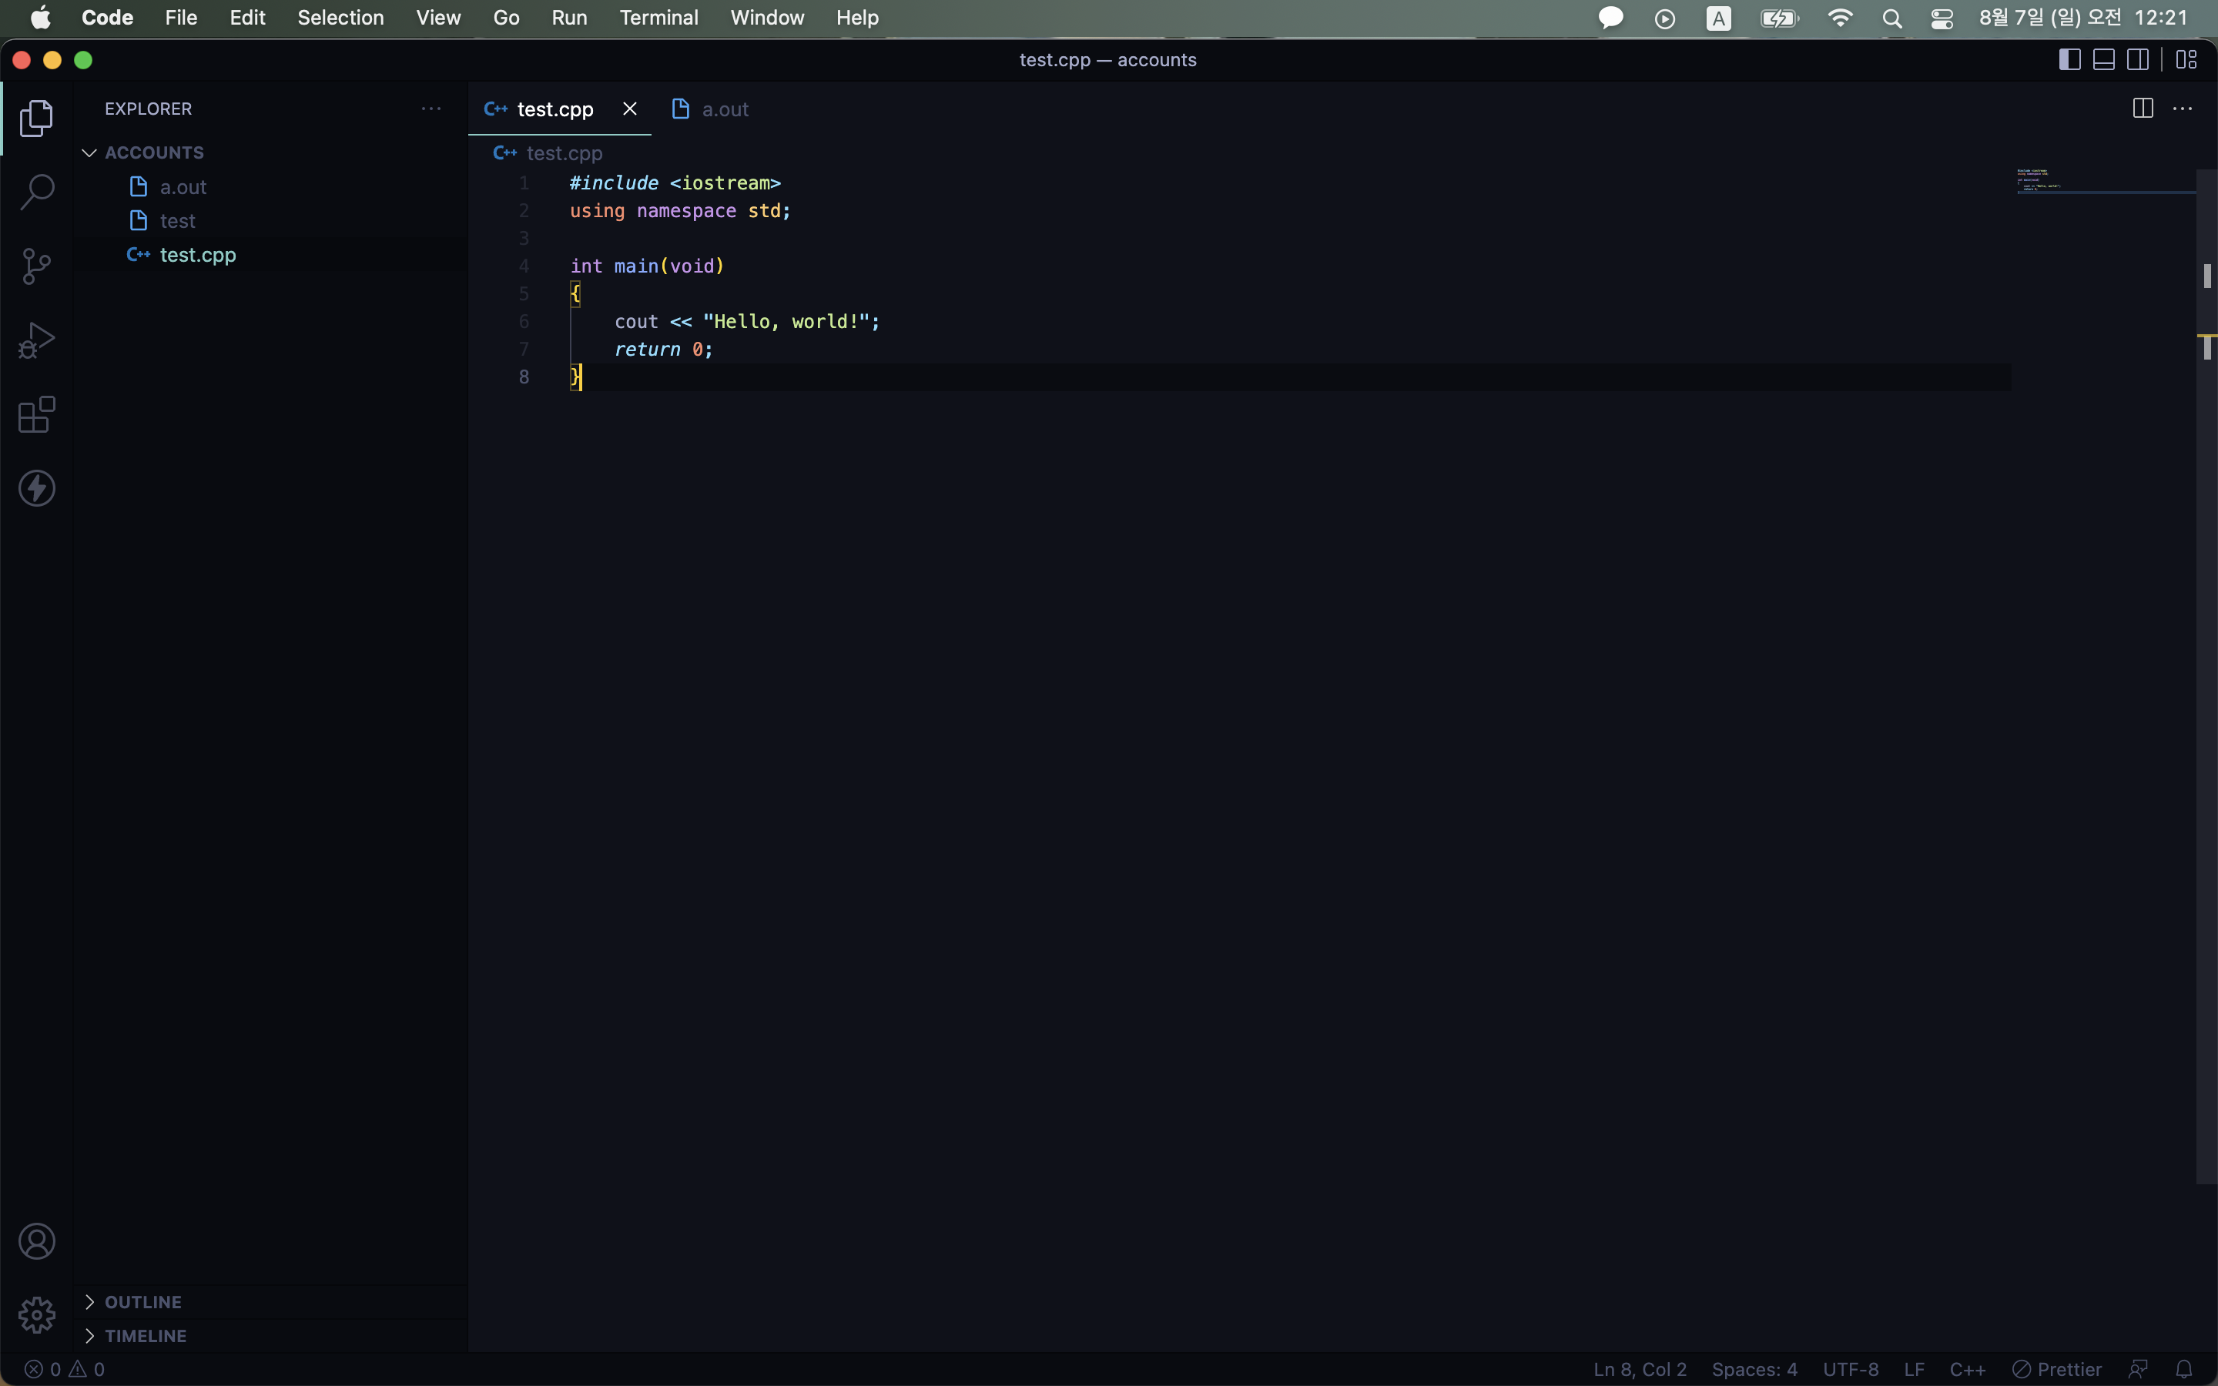Click the C++ language mode button
This screenshot has height=1386, width=2218.
(1967, 1368)
